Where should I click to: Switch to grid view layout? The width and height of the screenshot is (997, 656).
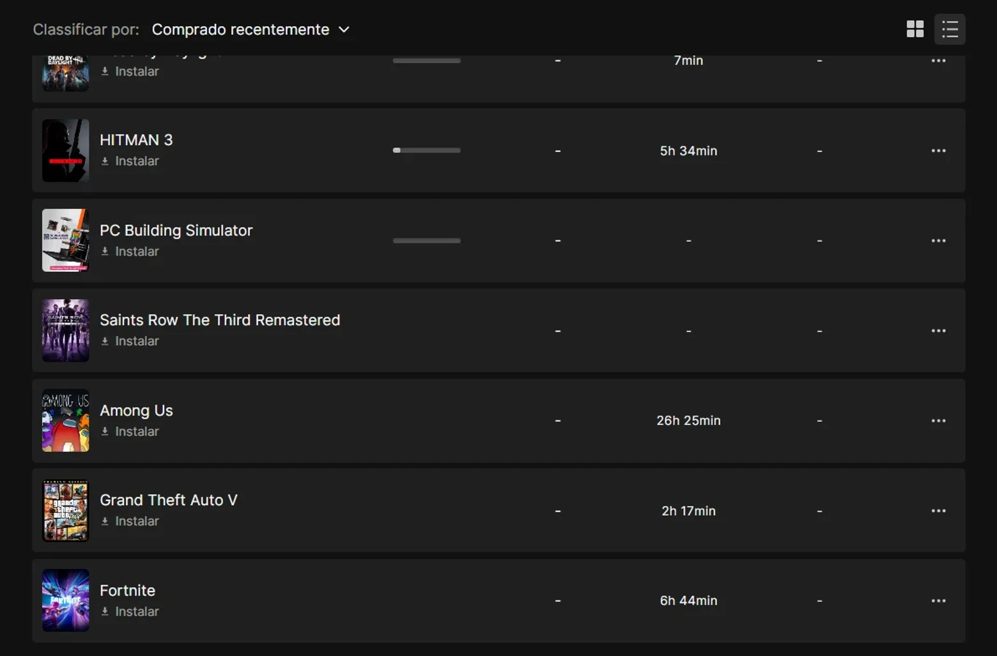(915, 29)
